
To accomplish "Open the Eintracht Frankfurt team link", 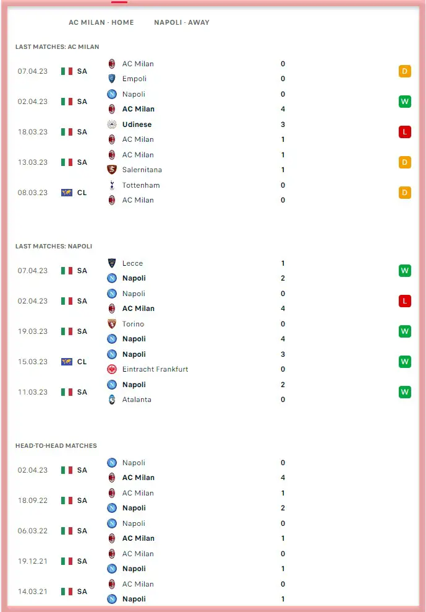I will [155, 369].
